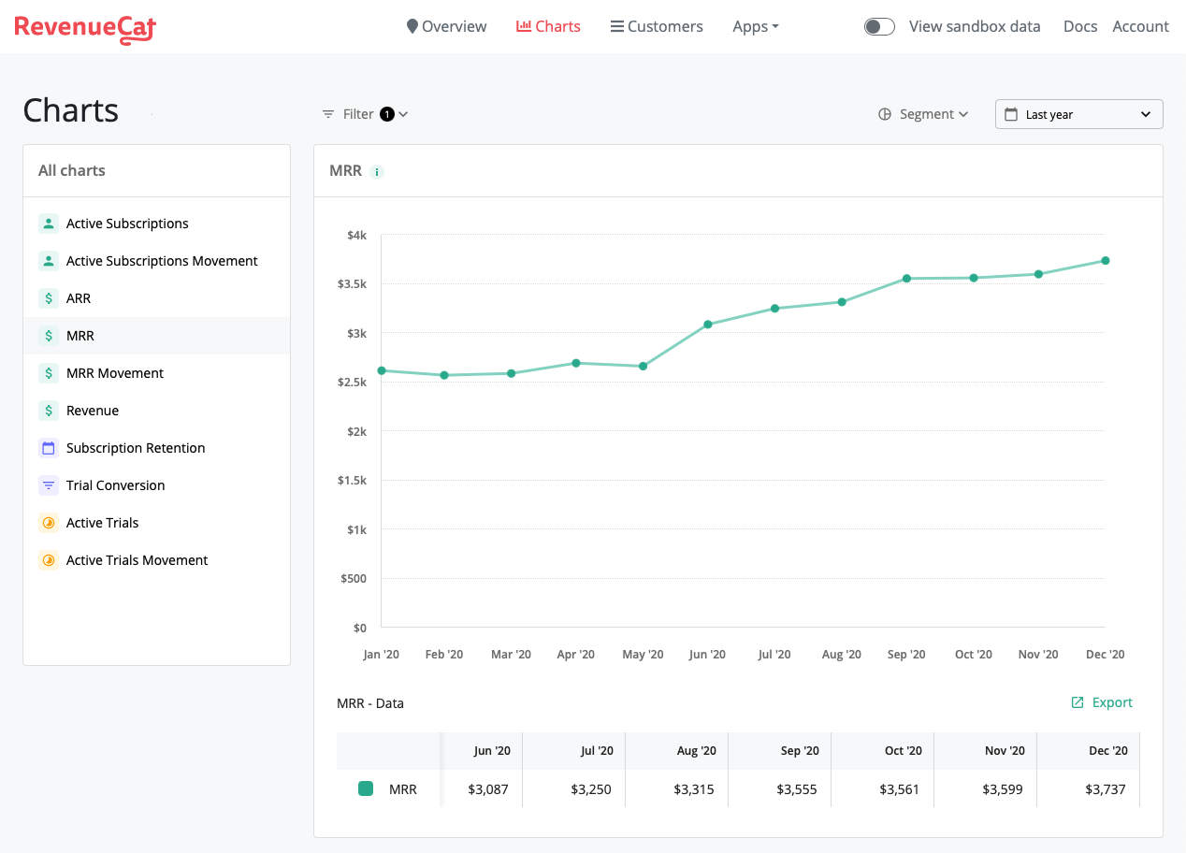Click the RevenueCat logo

click(x=85, y=29)
